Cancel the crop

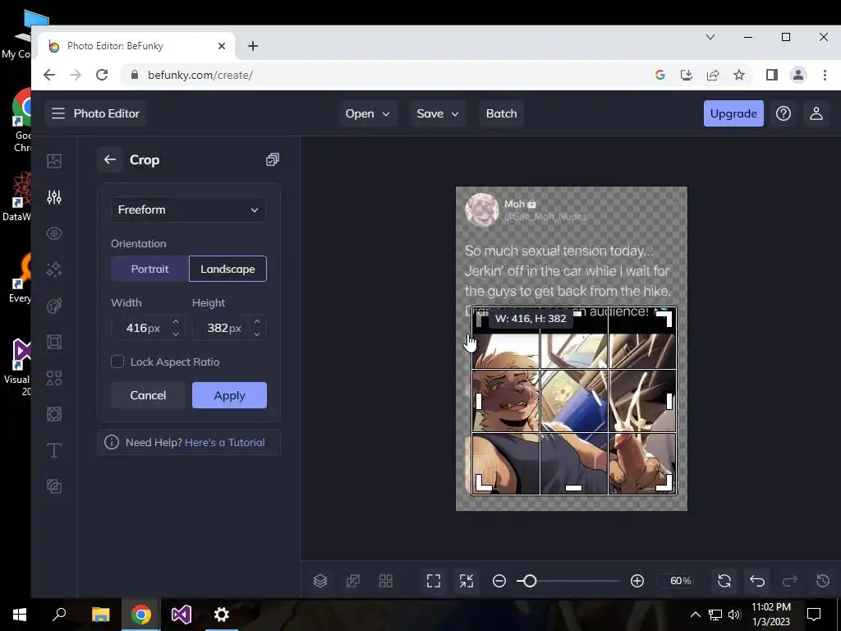(148, 395)
